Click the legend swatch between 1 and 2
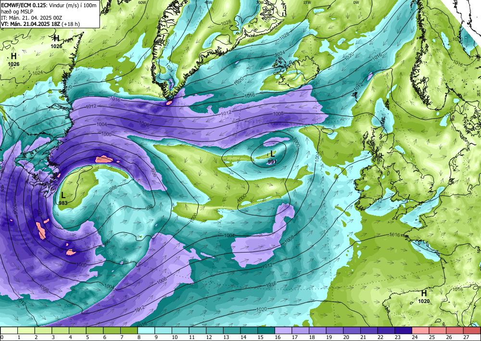This screenshot has width=481, height=341. 26,330
